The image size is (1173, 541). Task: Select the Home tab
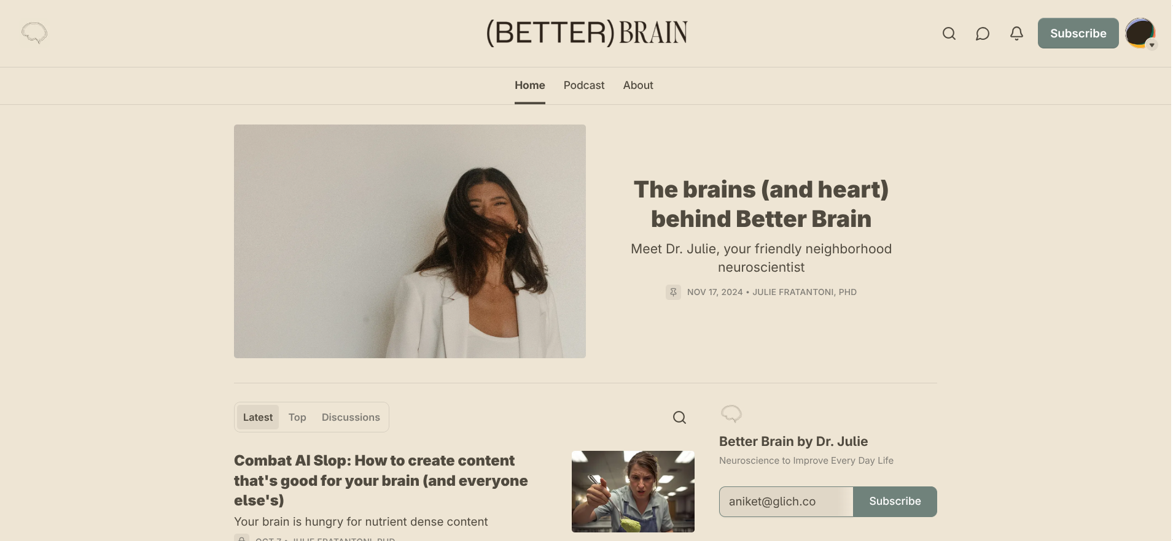530,85
